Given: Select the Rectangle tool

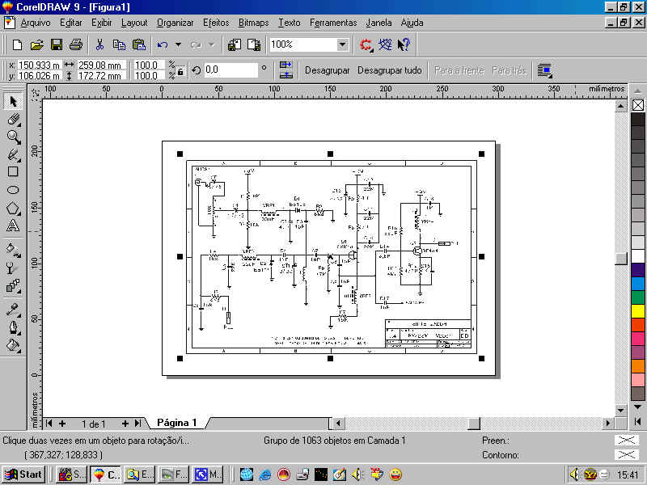Looking at the screenshot, I should pyautogui.click(x=13, y=171).
